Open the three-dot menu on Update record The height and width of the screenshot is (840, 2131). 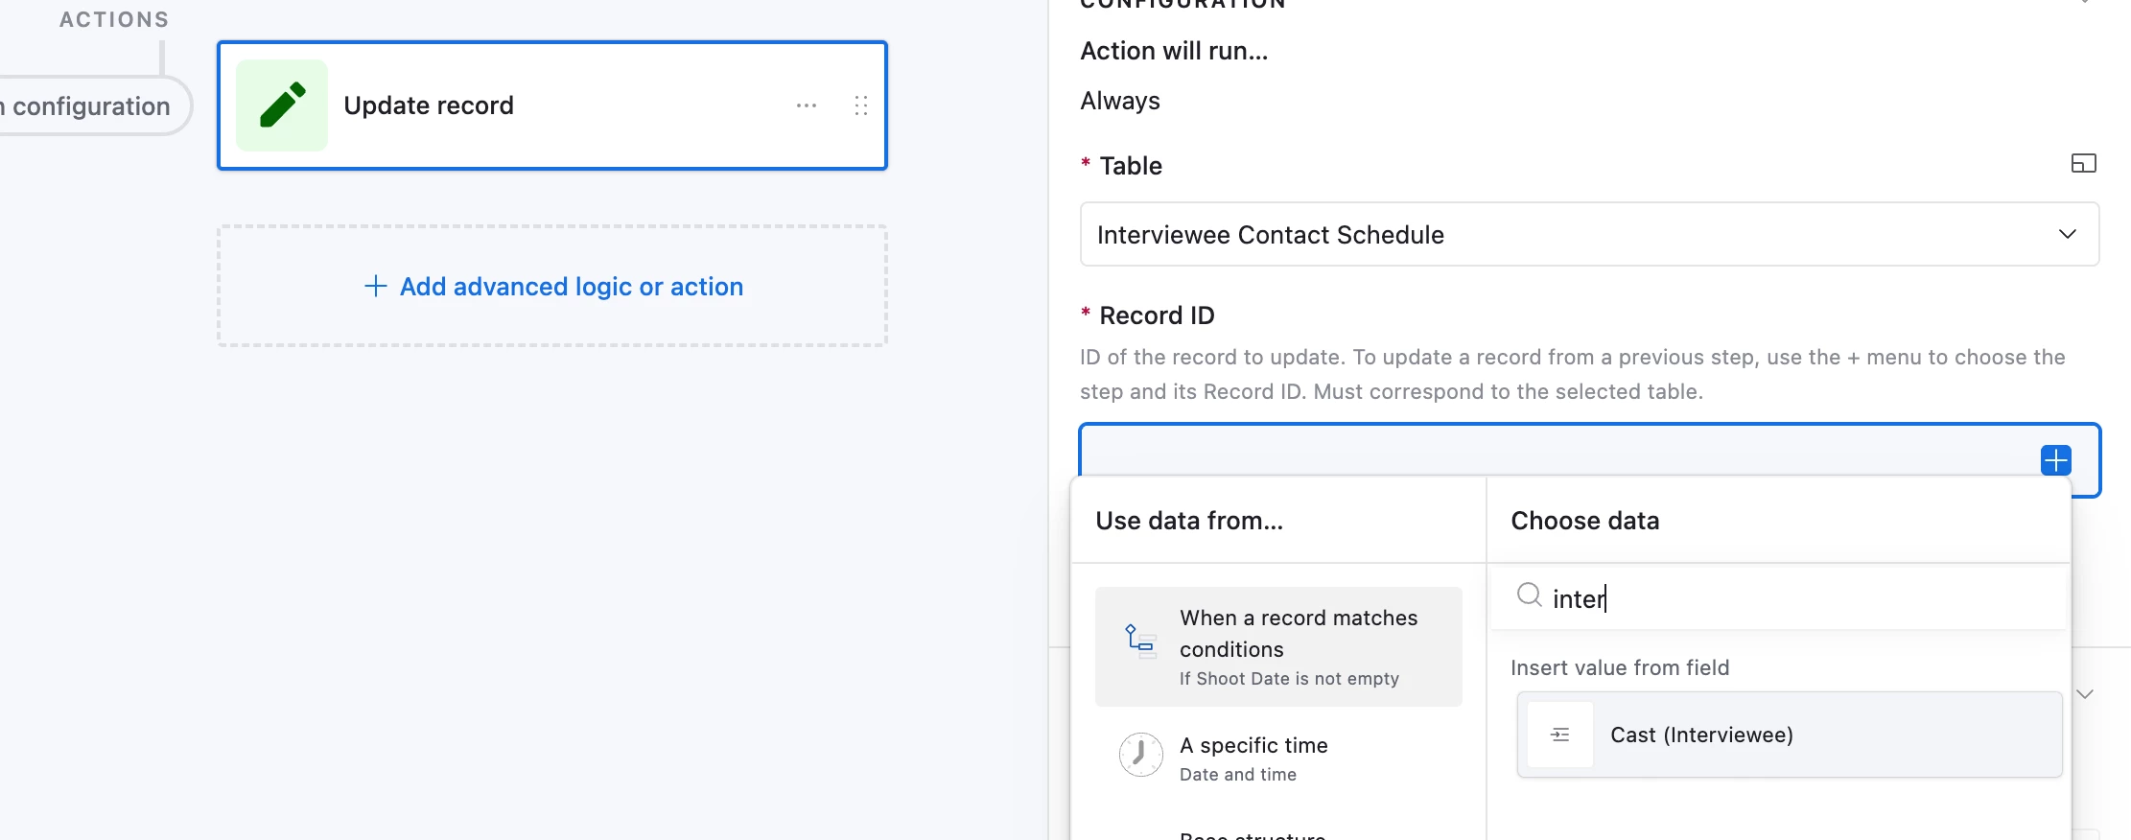point(807,105)
